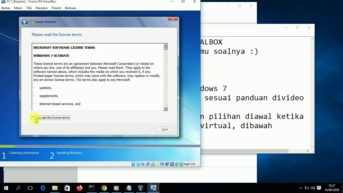
Task: Open the Peranti menu in VirtualBox
Action: click(56, 8)
